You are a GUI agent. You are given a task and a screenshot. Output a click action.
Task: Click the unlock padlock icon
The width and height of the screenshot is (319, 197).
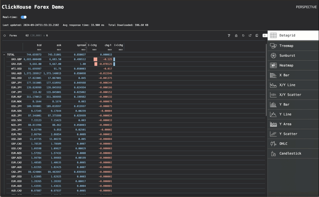click(x=236, y=36)
